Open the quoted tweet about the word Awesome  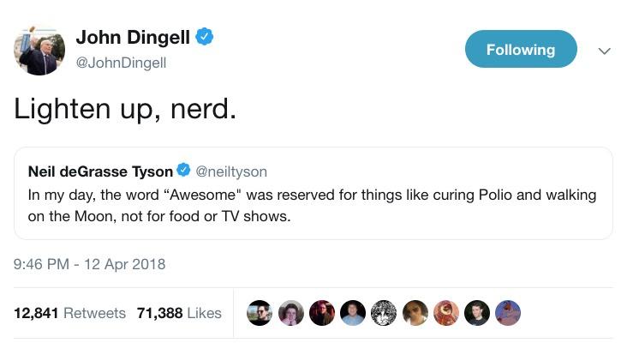tap(313, 205)
